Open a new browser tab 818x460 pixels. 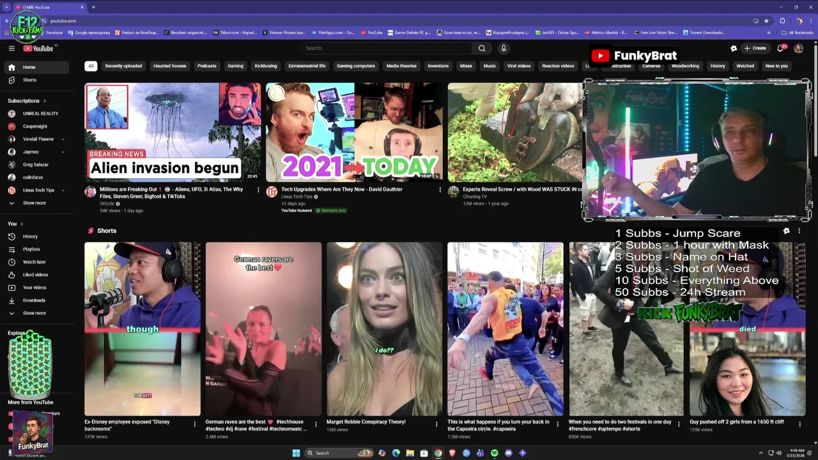click(93, 7)
